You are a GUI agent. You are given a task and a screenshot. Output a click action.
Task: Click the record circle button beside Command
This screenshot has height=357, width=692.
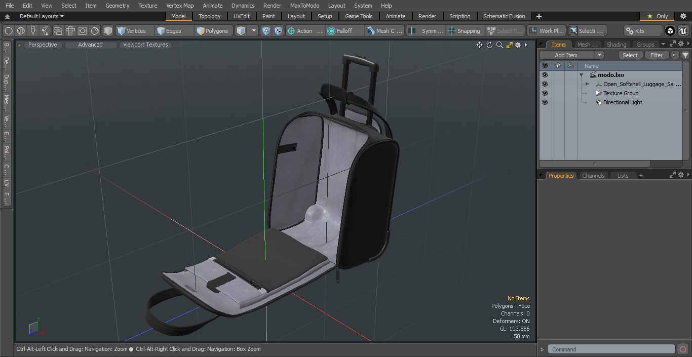[683, 349]
